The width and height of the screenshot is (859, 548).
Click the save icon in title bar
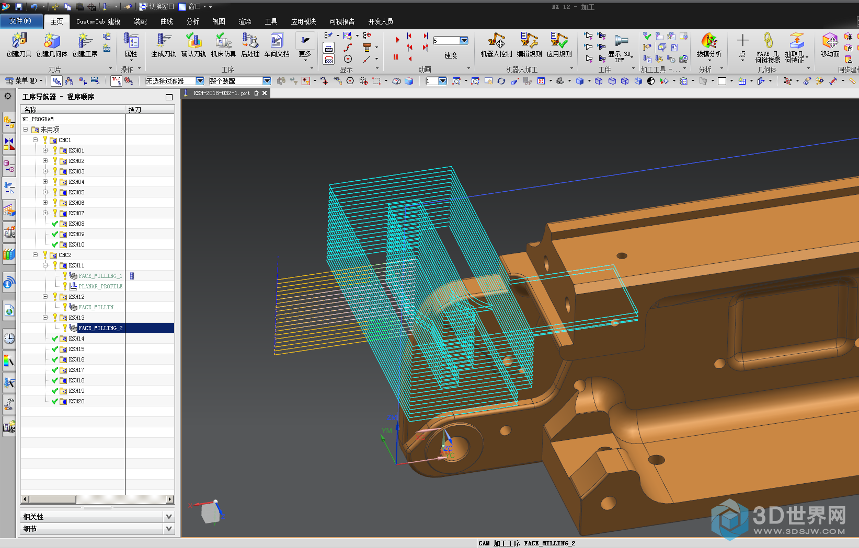point(19,7)
